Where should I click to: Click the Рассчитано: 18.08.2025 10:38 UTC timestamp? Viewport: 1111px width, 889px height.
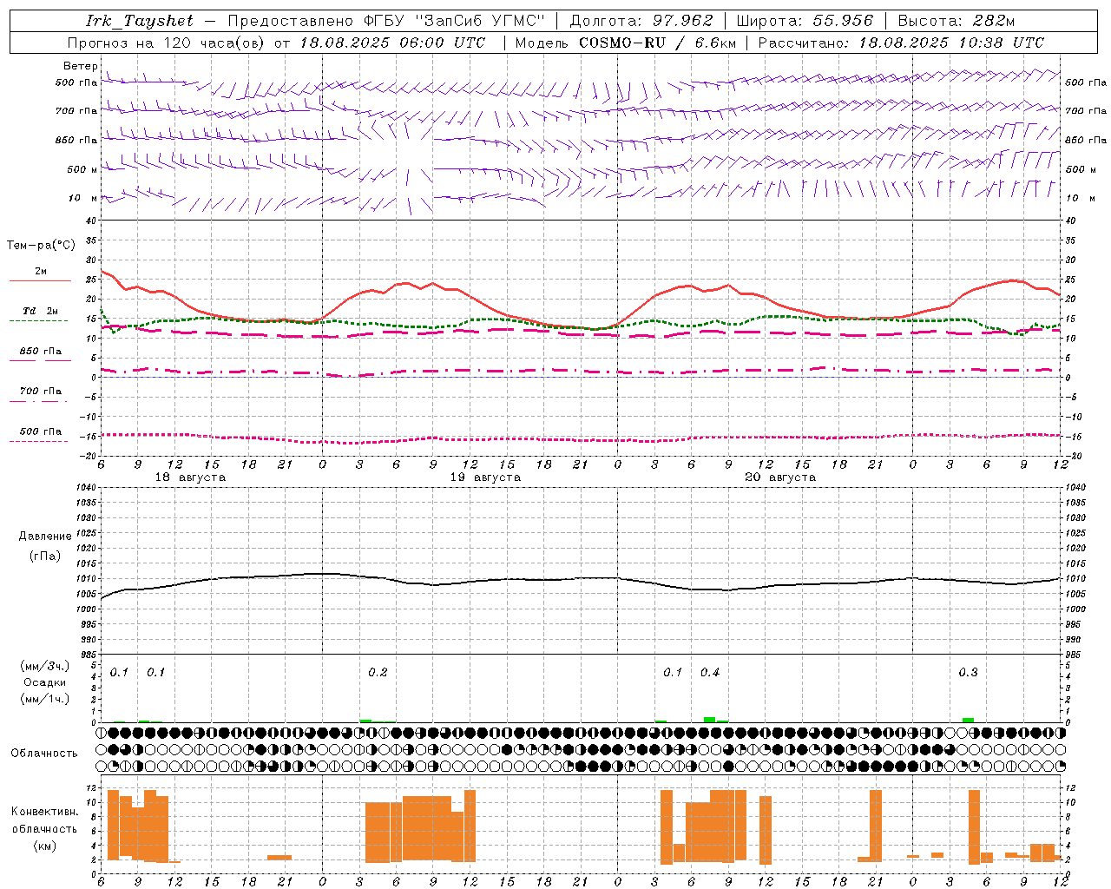pyautogui.click(x=901, y=43)
